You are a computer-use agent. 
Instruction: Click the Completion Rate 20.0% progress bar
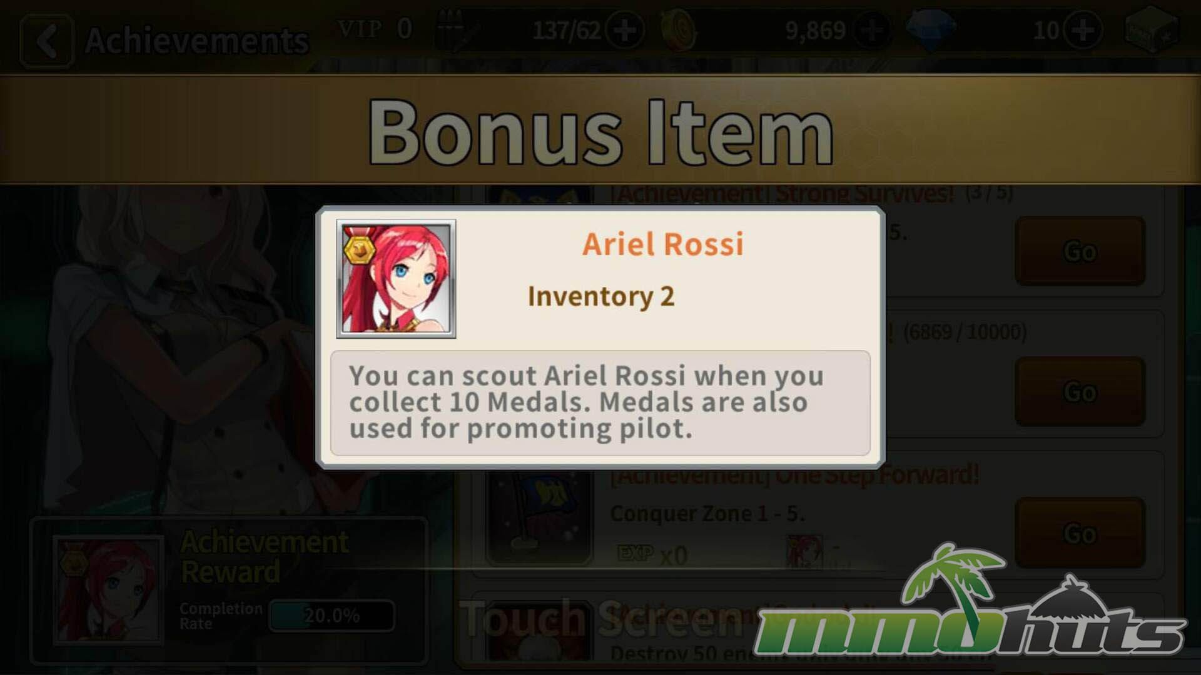(332, 616)
